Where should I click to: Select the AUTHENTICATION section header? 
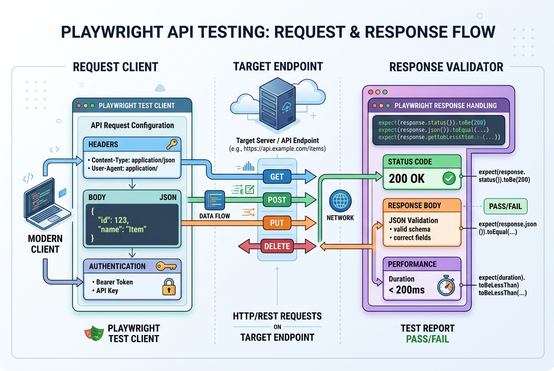click(132, 266)
